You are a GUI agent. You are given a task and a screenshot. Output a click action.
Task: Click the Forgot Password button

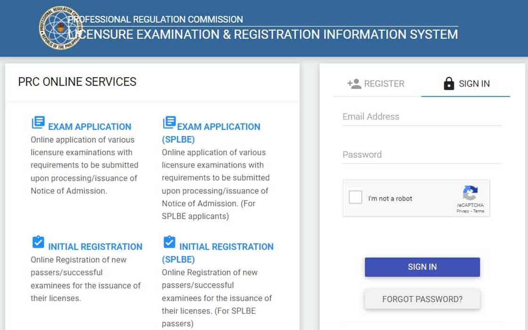click(422, 299)
